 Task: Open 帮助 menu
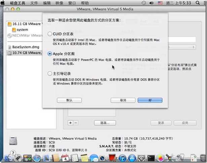tap(85, 3)
